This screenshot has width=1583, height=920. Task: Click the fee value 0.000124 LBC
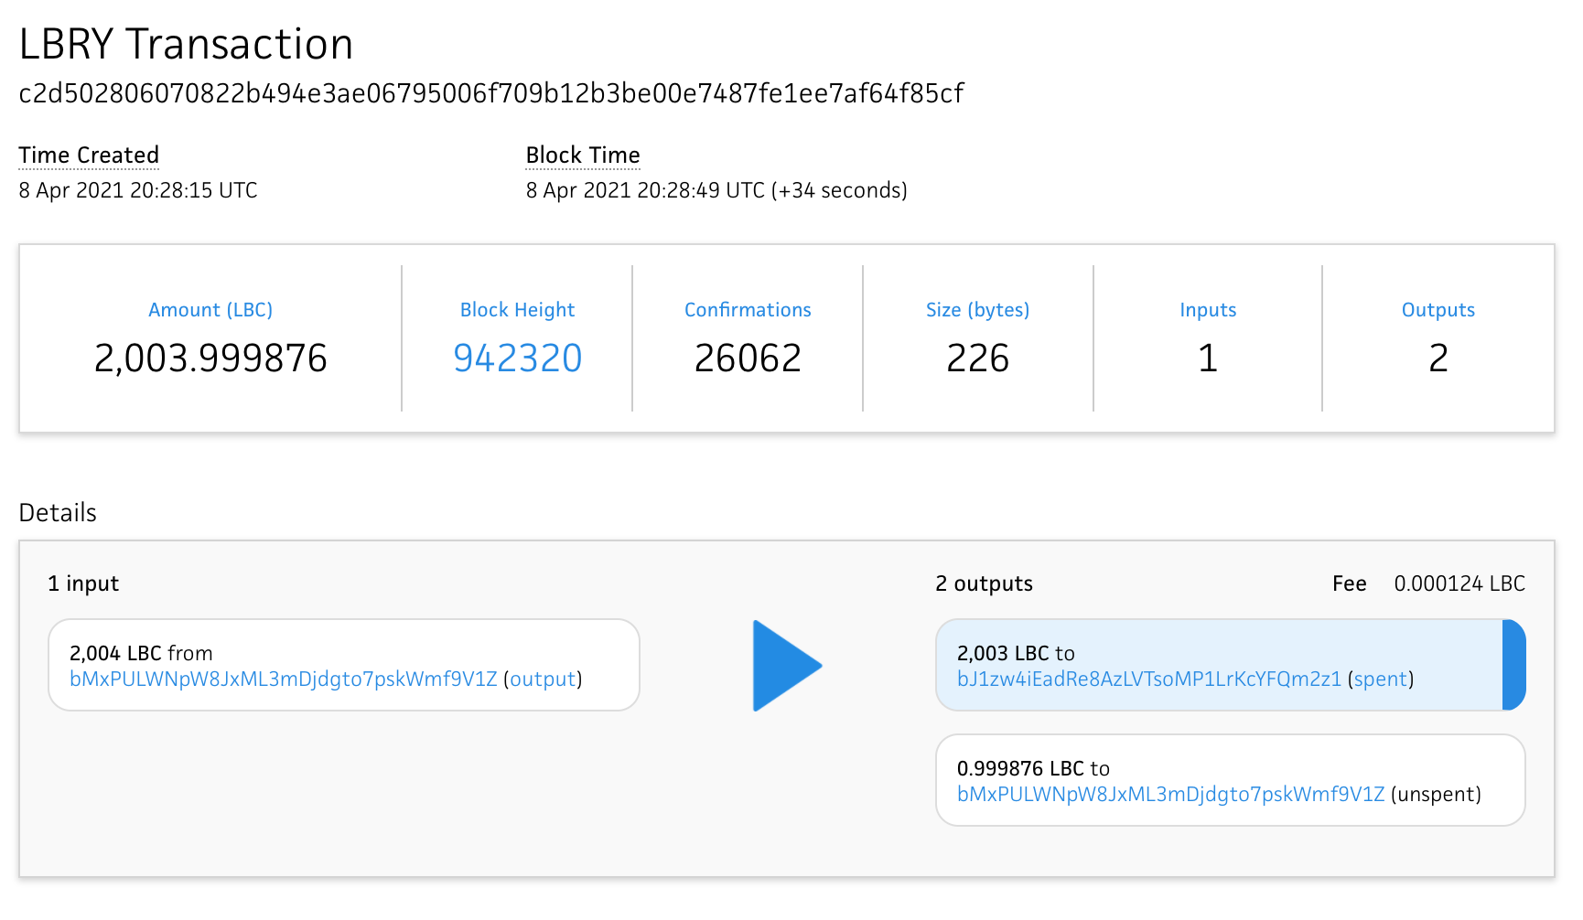1459,583
